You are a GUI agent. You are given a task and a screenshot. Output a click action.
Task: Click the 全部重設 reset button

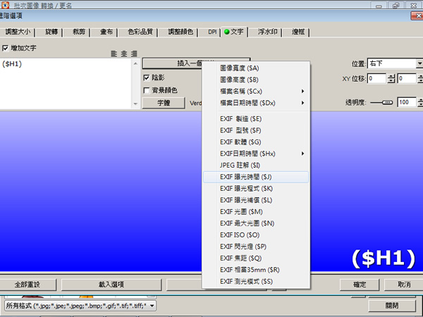click(x=27, y=285)
